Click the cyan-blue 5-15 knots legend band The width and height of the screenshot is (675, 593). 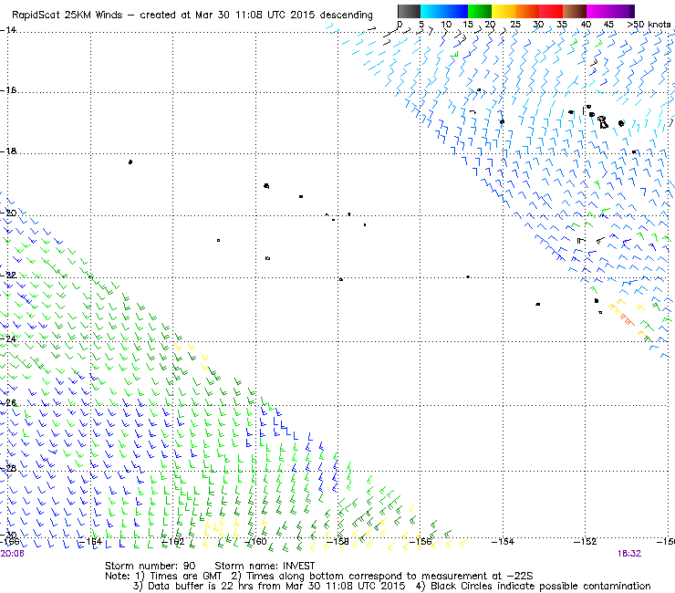pyautogui.click(x=443, y=11)
